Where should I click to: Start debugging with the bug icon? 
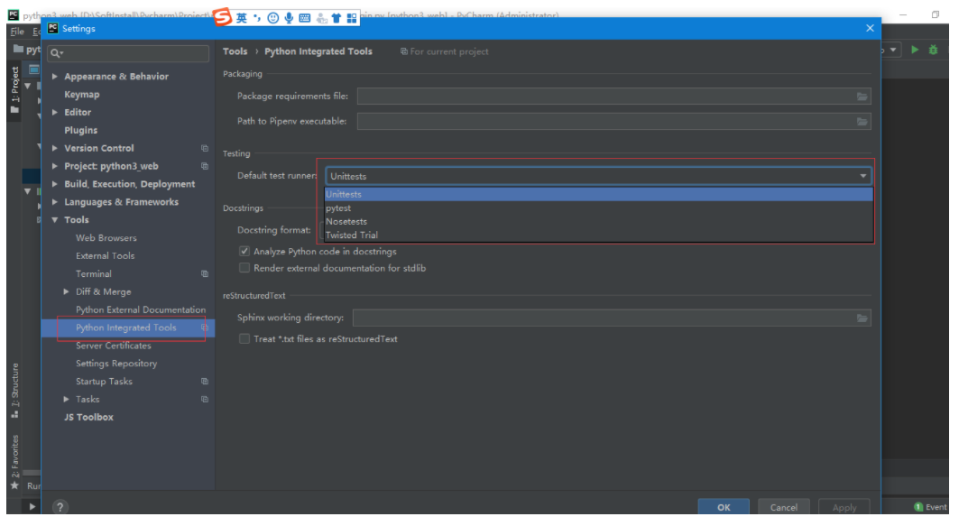click(934, 50)
